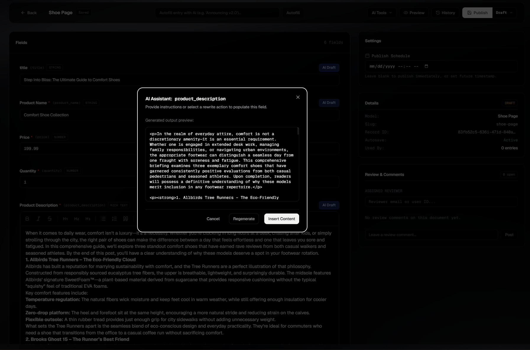Viewport: 530px width, 350px height.
Task: Cancel the AI Assistant dialog
Action: point(213,219)
